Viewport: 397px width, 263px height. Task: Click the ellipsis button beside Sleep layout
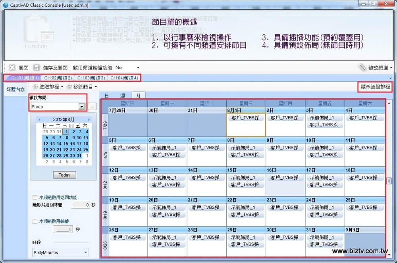92,107
